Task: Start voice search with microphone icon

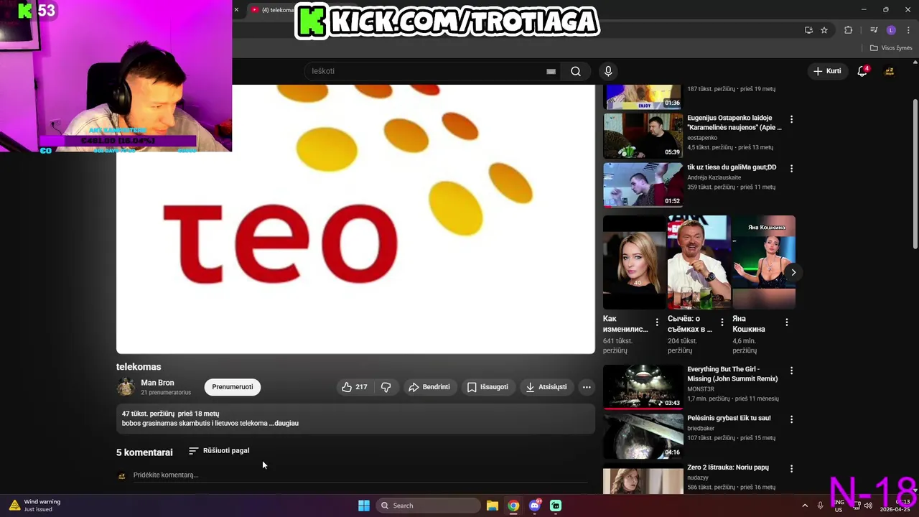Action: point(608,71)
